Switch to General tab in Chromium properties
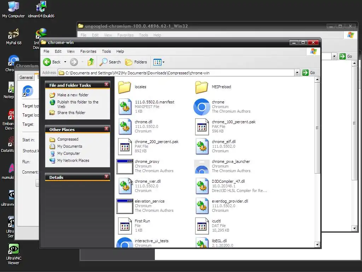The width and height of the screenshot is (362, 272). point(26,78)
